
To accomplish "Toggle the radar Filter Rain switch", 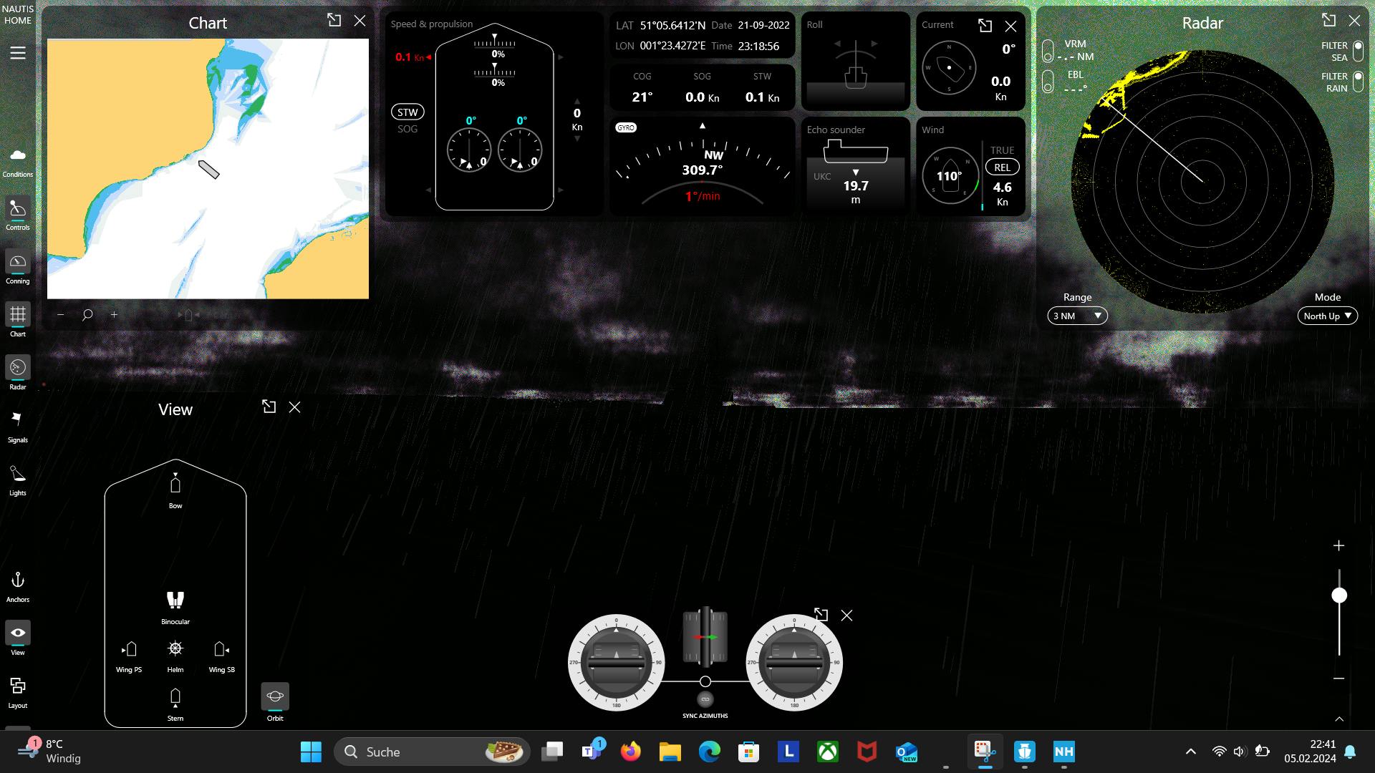I will [1358, 82].
